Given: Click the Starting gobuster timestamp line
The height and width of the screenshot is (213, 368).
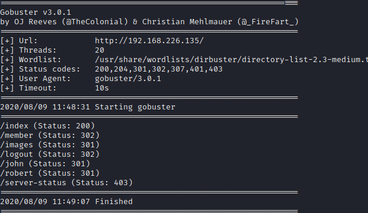Looking at the screenshot, I should click(x=88, y=107).
